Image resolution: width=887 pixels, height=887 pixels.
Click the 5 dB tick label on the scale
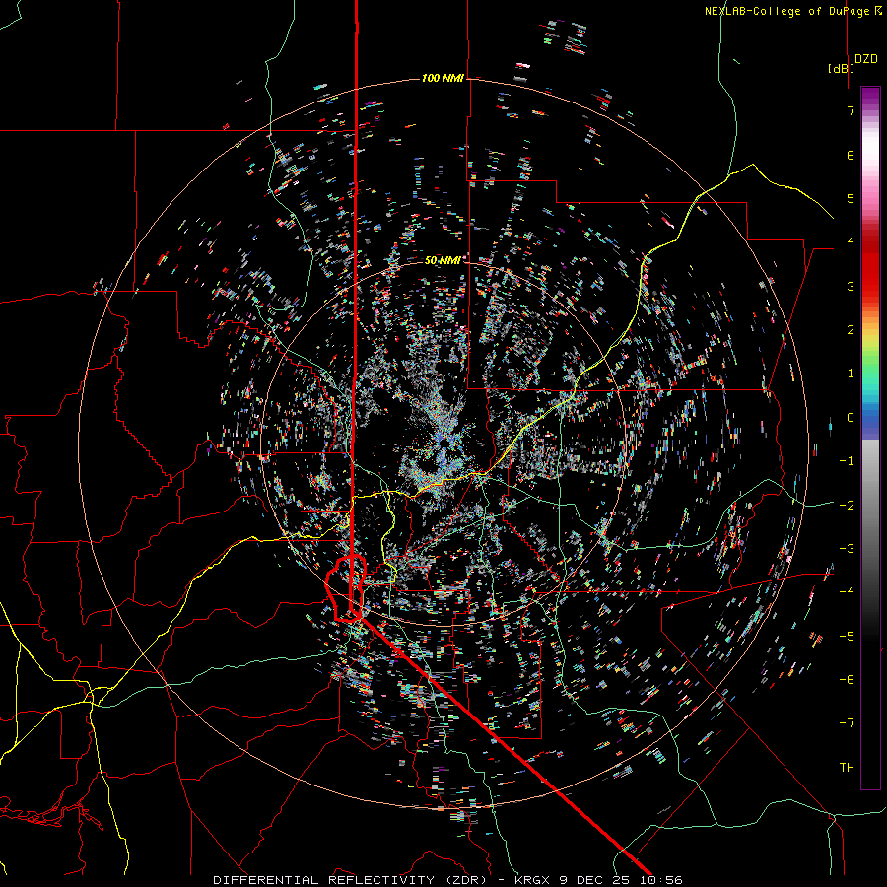point(851,198)
